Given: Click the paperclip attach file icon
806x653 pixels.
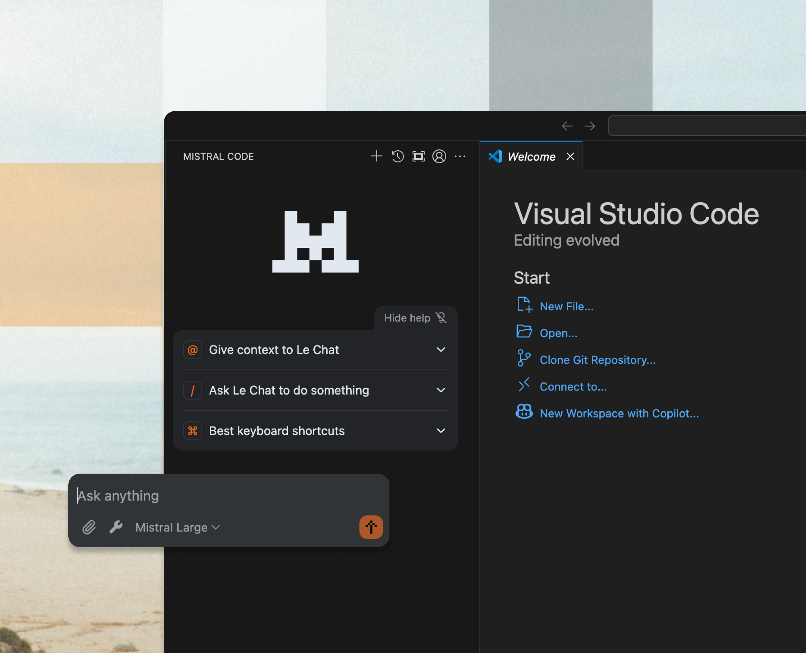Looking at the screenshot, I should (89, 527).
